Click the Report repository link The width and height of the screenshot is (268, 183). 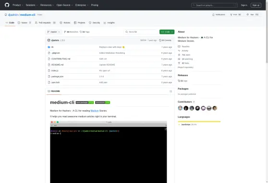185,68
